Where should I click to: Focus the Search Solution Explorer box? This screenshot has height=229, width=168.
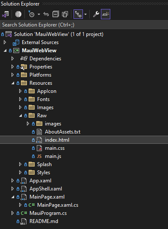click(x=84, y=25)
